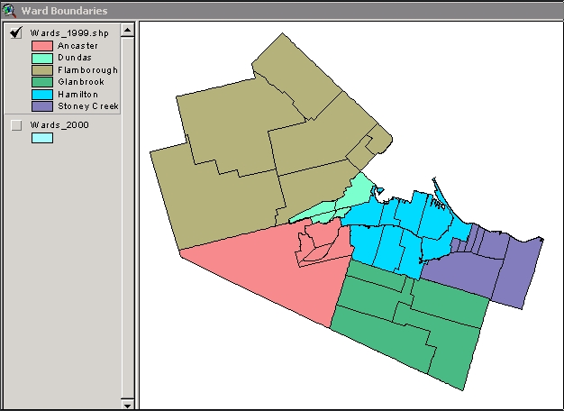564x411 pixels.
Task: Click the legend scrollbar up arrow
Action: pos(127,30)
